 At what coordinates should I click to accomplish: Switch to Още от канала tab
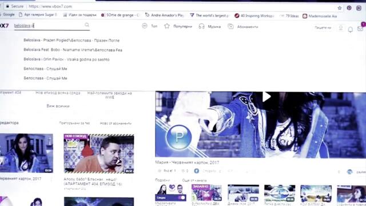pos(194,180)
